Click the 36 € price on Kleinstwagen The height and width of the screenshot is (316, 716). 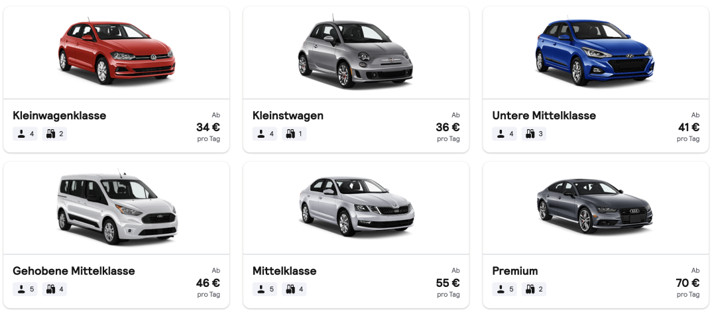click(447, 127)
